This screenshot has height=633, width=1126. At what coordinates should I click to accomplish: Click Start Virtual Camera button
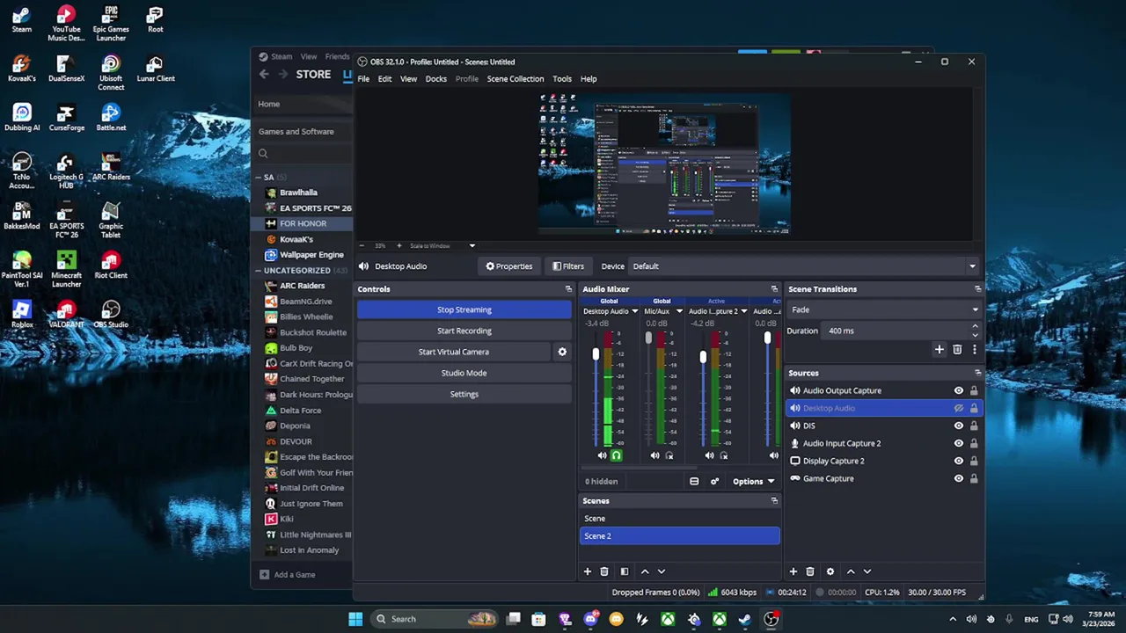click(454, 352)
